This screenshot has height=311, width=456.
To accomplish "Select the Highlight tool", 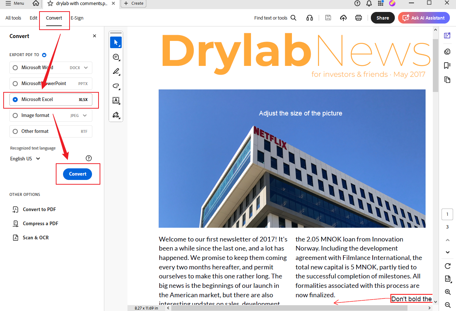I will 116,71.
